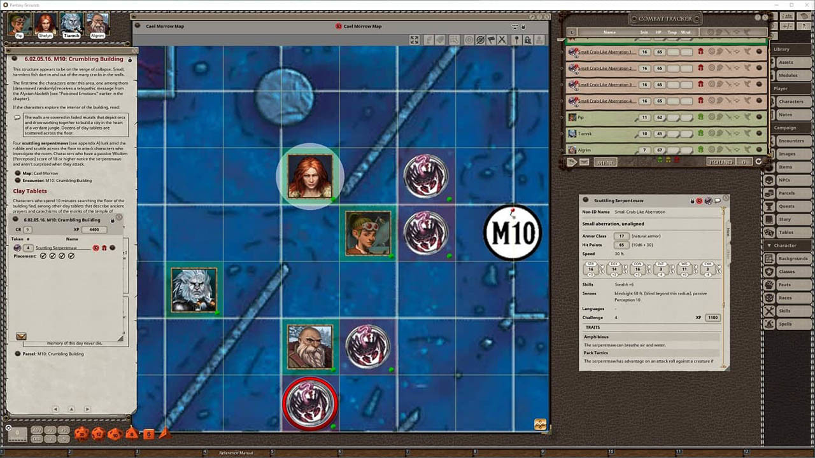Select the red-haired character token on map

pyautogui.click(x=310, y=176)
